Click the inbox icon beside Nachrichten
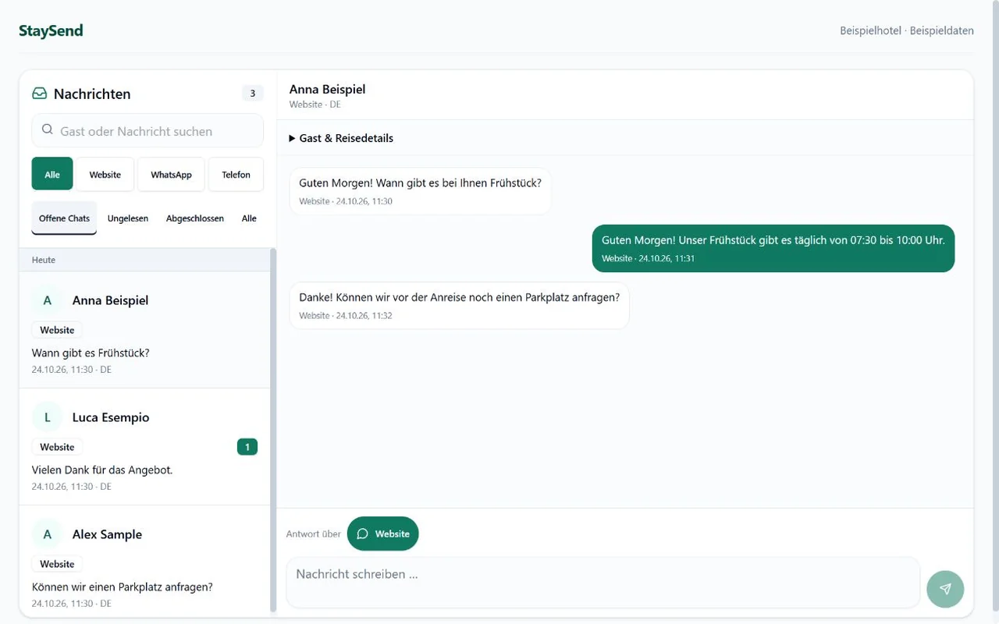Image resolution: width=999 pixels, height=624 pixels. [x=39, y=94]
